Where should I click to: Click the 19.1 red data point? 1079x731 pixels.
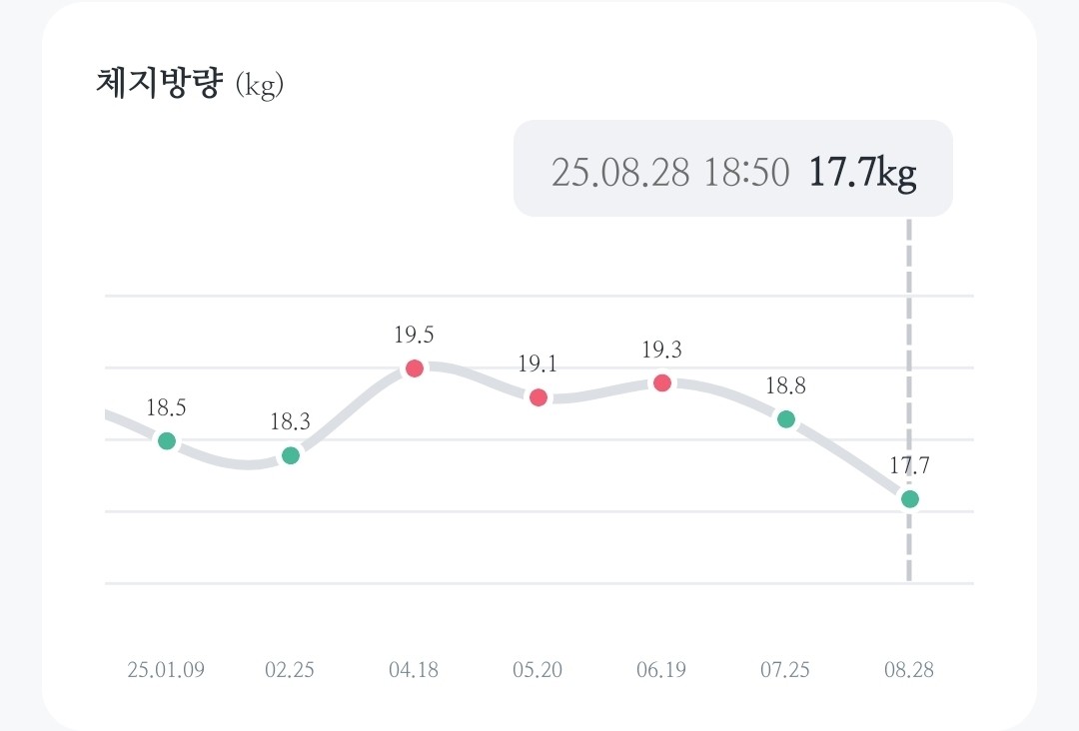pyautogui.click(x=539, y=397)
